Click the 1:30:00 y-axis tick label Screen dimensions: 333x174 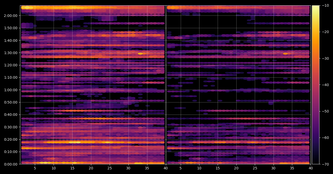coord(11,53)
